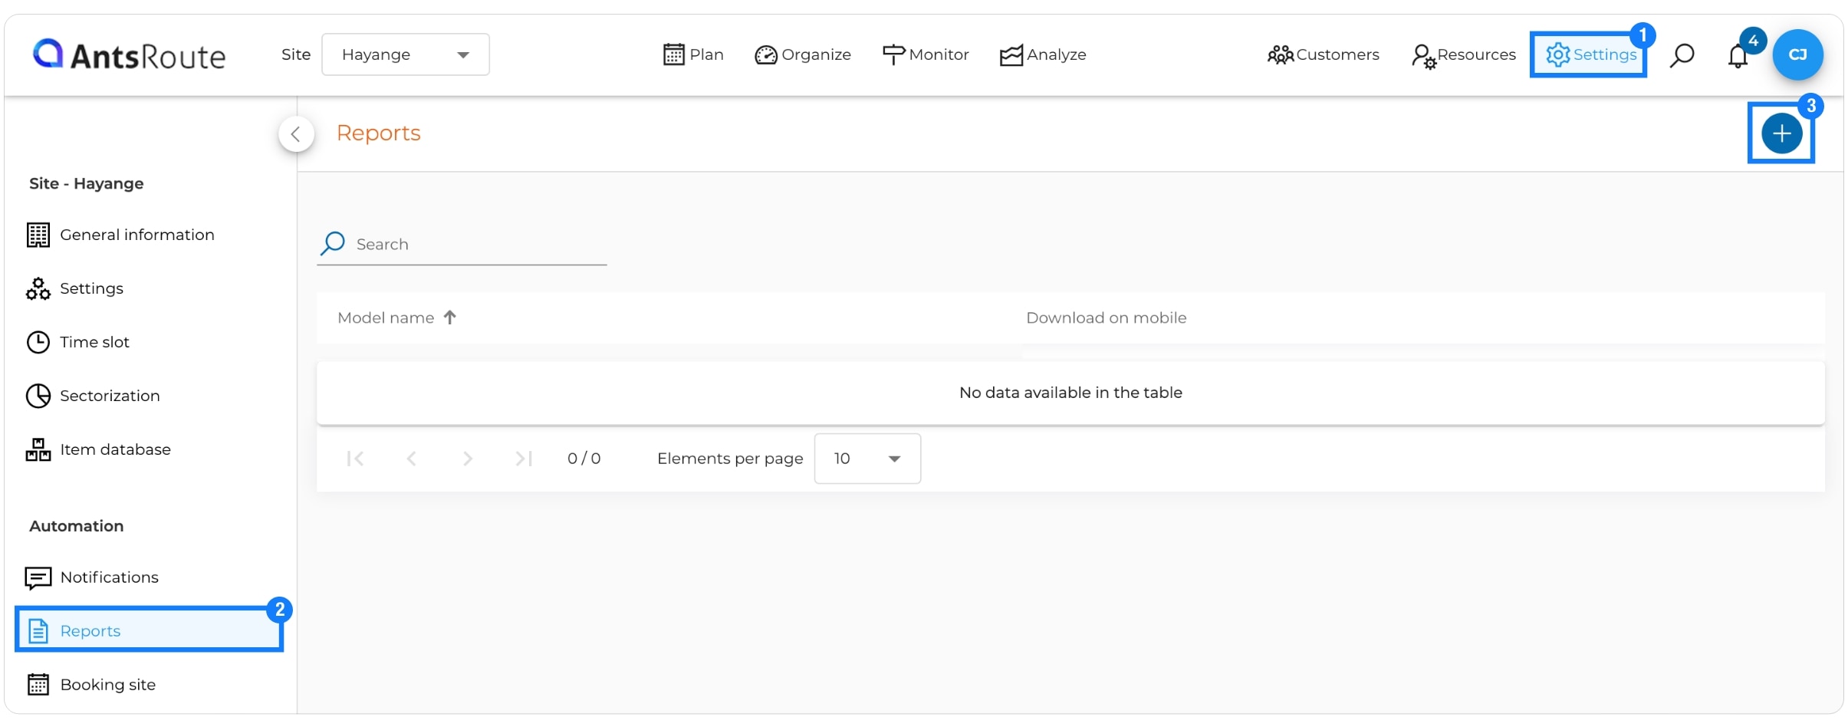Open Elements per page dropdown
The width and height of the screenshot is (1848, 727).
(x=867, y=459)
